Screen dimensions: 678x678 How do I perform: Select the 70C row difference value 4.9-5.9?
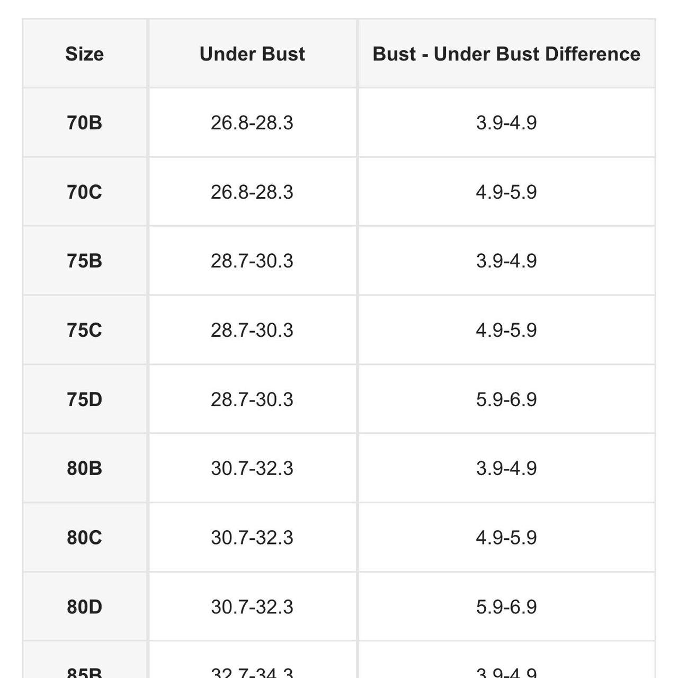tap(506, 192)
